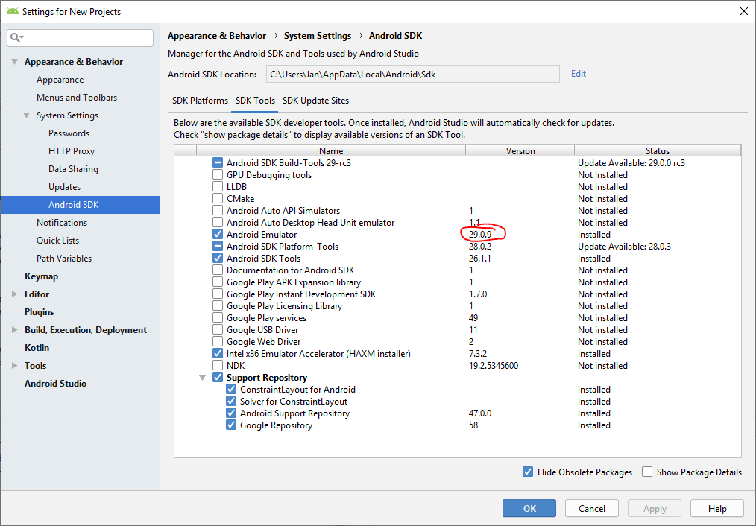Click the Android Studio title bar icon

13,11
